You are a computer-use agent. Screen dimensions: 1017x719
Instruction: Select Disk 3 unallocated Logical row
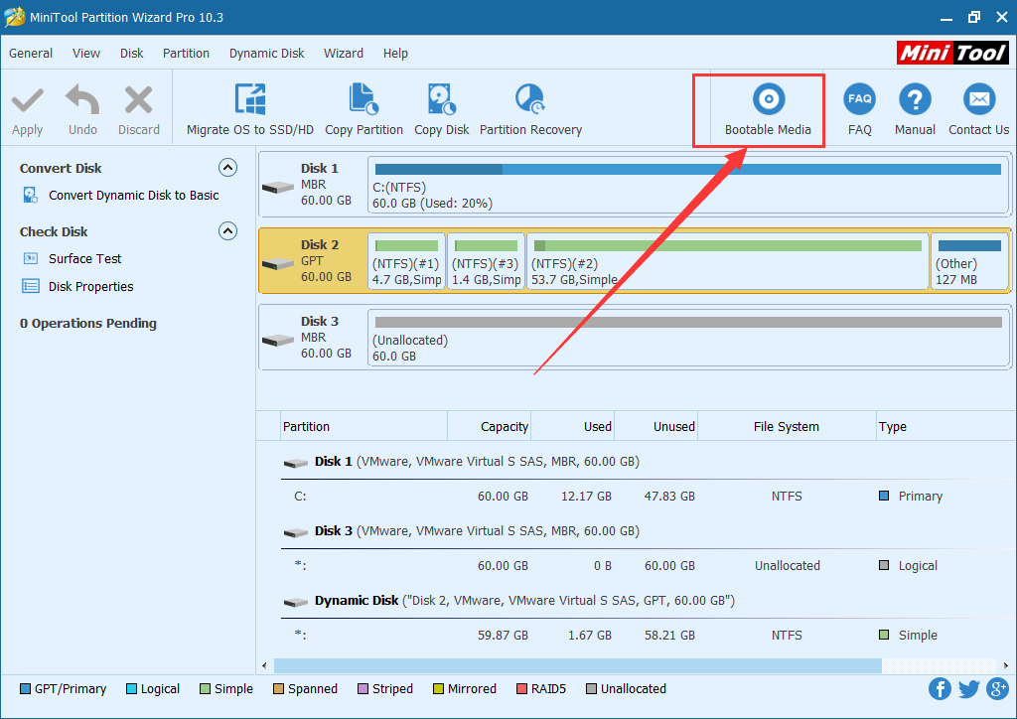tap(648, 565)
